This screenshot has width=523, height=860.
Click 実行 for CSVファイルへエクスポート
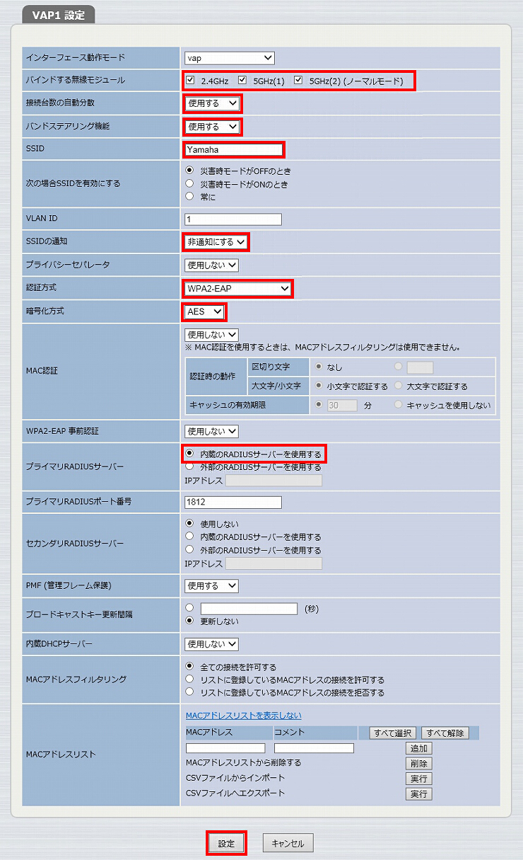pos(419,794)
